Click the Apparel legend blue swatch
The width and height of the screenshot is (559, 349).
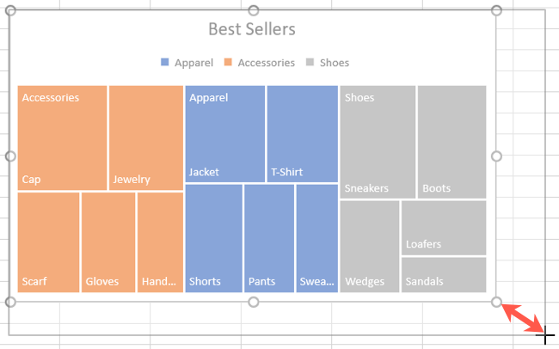click(165, 63)
